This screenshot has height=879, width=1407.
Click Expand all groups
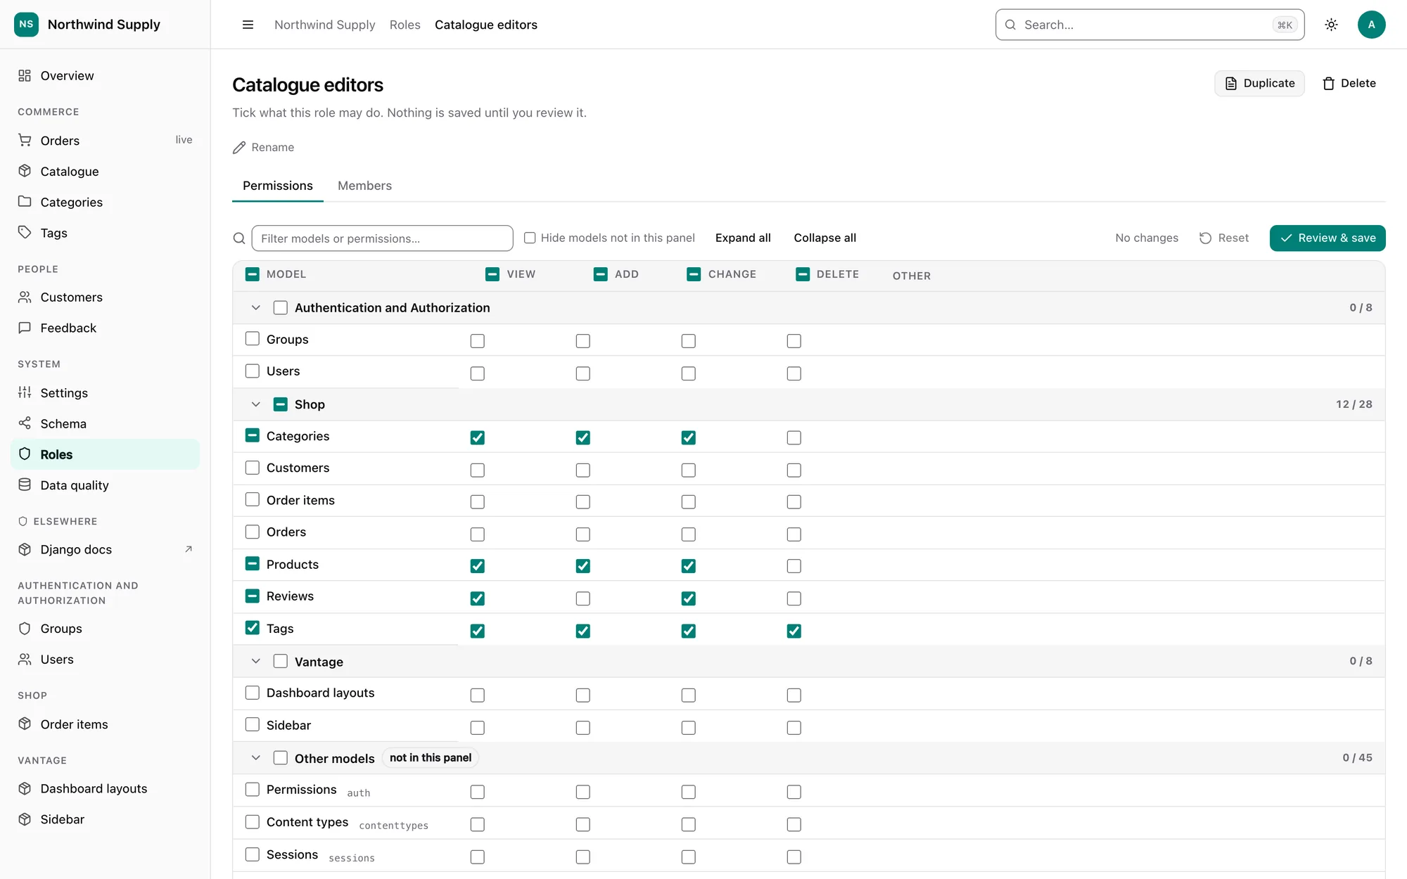(x=743, y=238)
